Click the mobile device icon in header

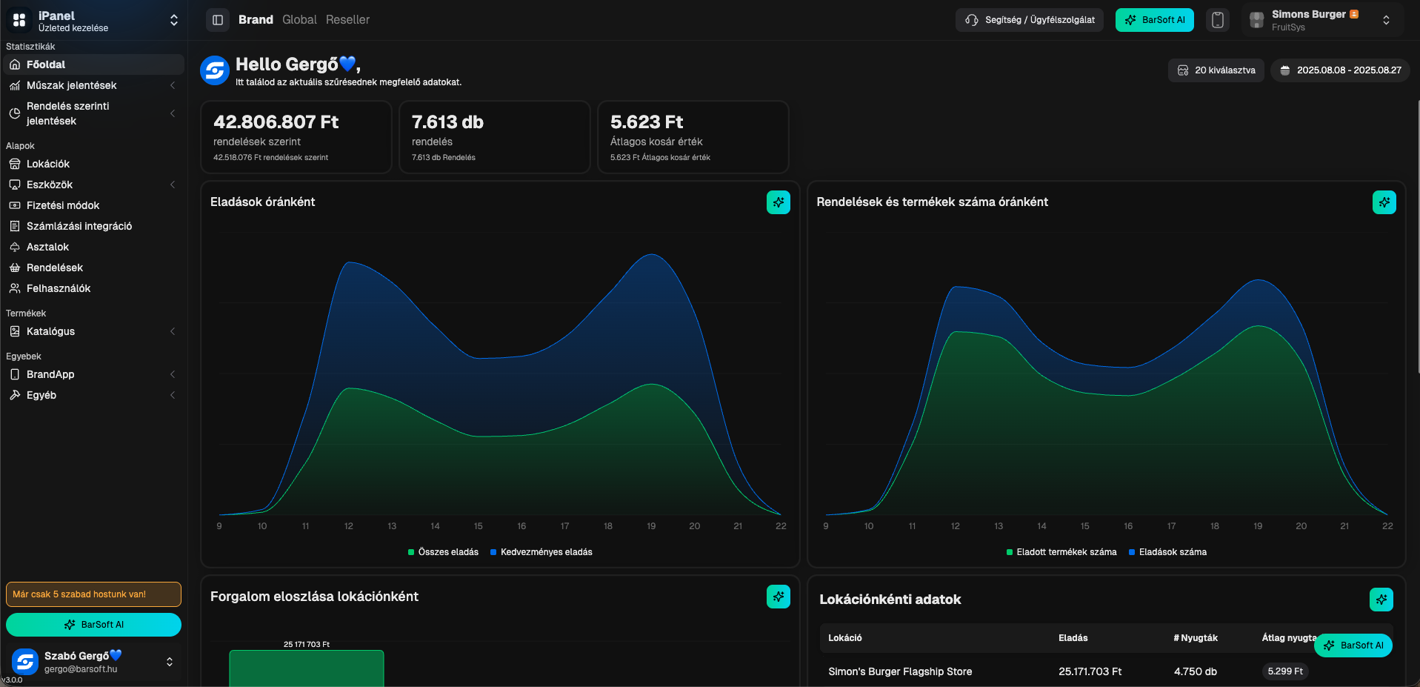click(1217, 20)
